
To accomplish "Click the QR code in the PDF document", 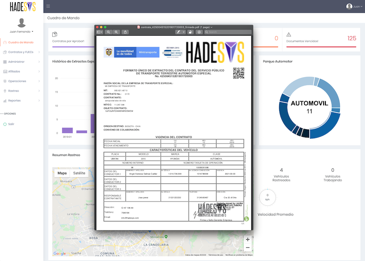I will (239, 73).
